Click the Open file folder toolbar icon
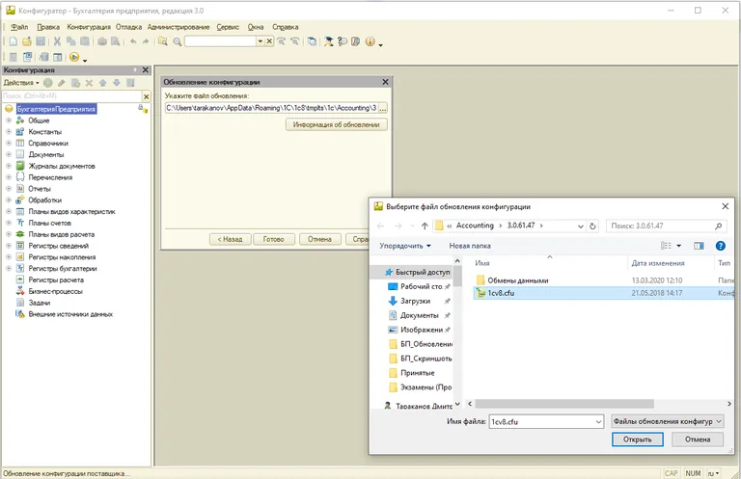This screenshot has height=479, width=741. click(x=27, y=42)
